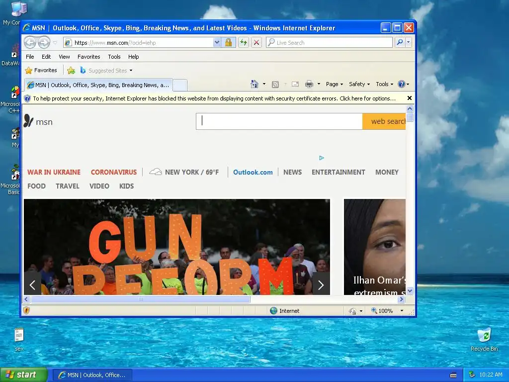The height and width of the screenshot is (382, 509).
Task: Click the Live Search input box
Action: (x=329, y=43)
